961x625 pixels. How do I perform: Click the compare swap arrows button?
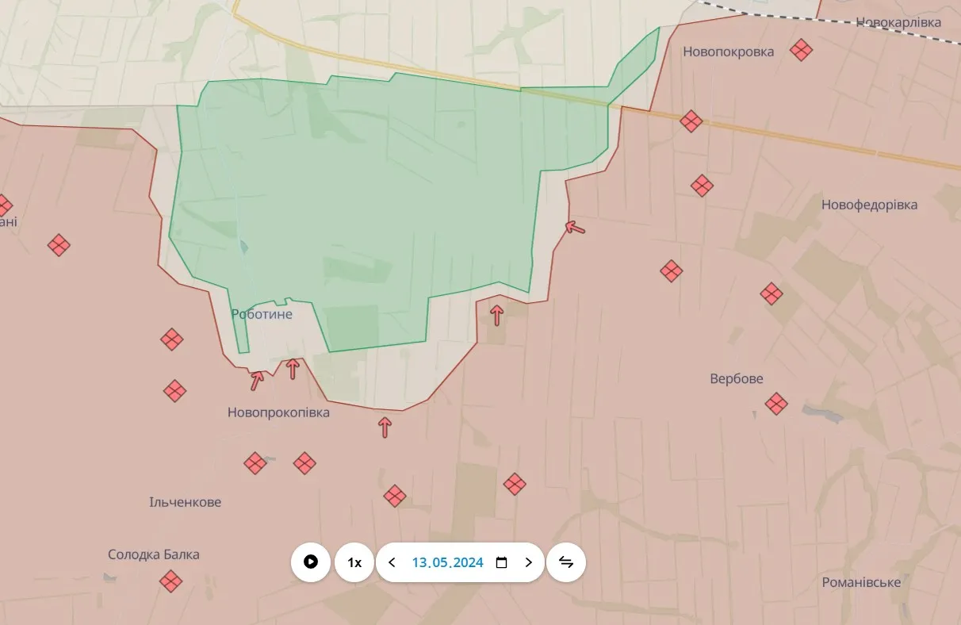[x=566, y=562]
